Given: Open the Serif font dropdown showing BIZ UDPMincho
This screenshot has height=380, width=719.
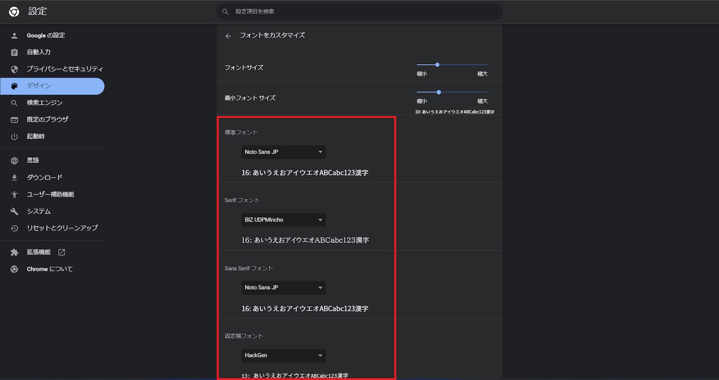Looking at the screenshot, I should [x=283, y=219].
